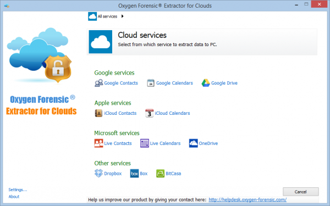Click the Dropbox open-box icon
The image size is (330, 206).
pyautogui.click(x=98, y=174)
